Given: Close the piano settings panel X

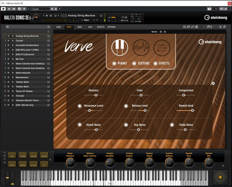Looking at the screenshot, I should (213, 83).
